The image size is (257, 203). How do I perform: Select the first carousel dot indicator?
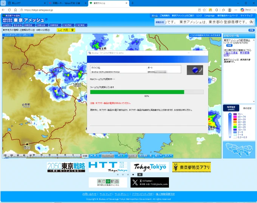click(118, 175)
